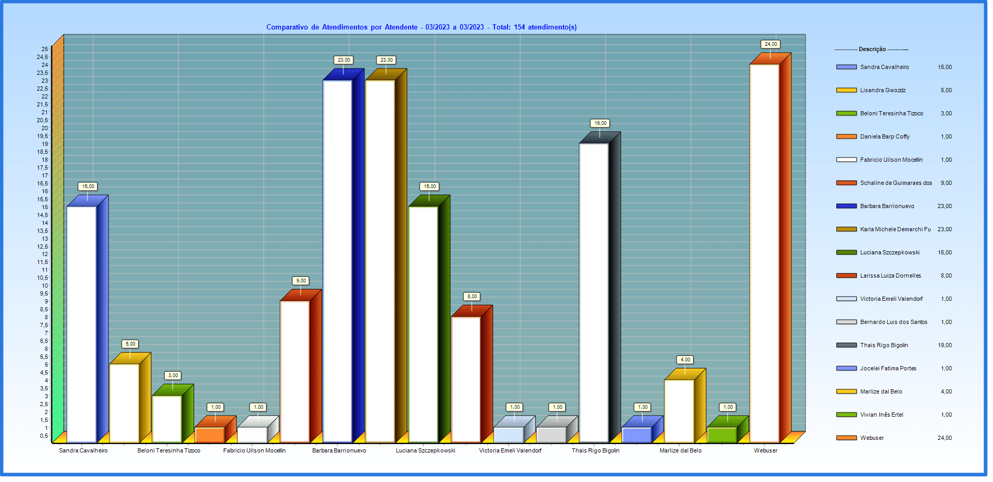Click x-axis label Sandra Cavalheiro
993x482 pixels.
[x=83, y=451]
